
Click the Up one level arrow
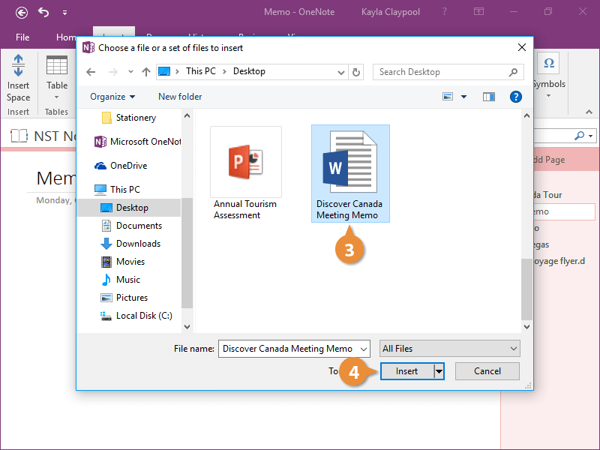(146, 72)
